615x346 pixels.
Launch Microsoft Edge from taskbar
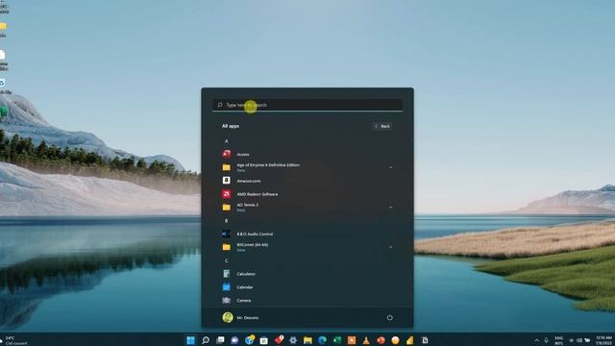(322, 340)
